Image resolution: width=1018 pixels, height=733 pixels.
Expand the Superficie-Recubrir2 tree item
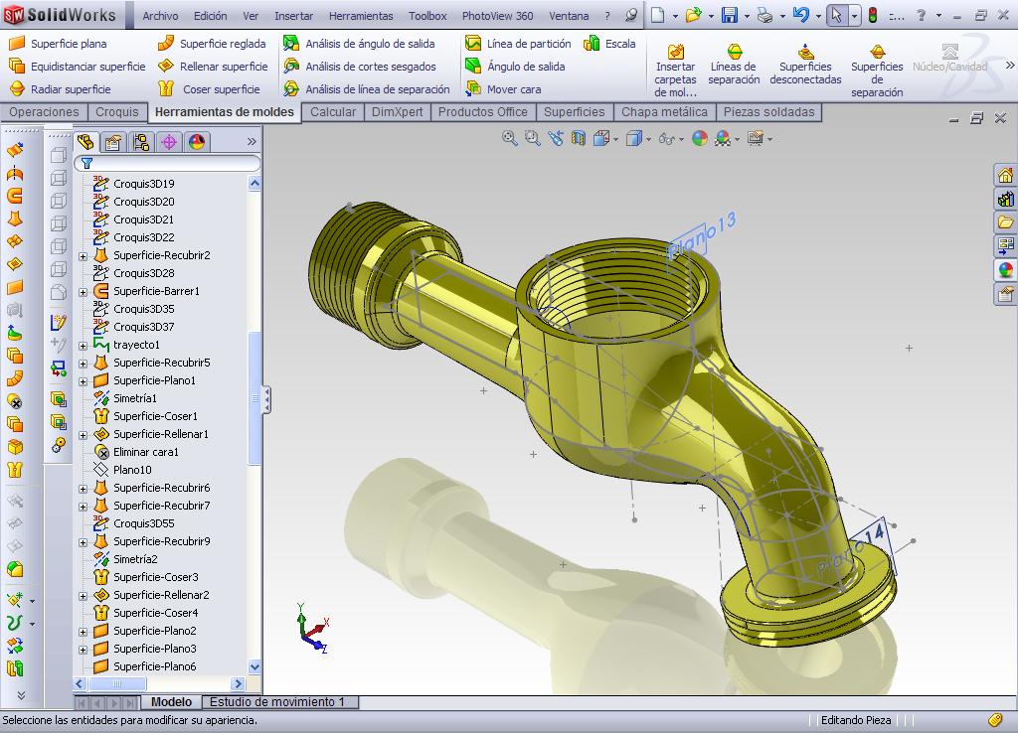(84, 255)
